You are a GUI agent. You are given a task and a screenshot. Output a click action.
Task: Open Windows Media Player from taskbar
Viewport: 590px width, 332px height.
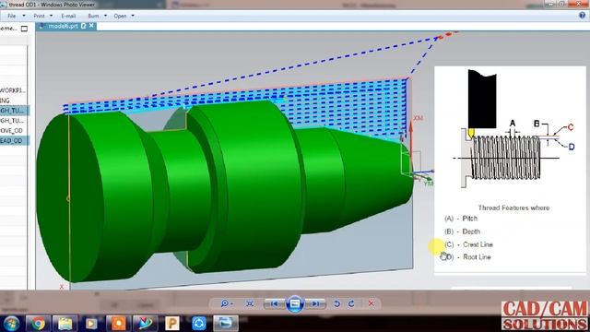[x=91, y=324]
